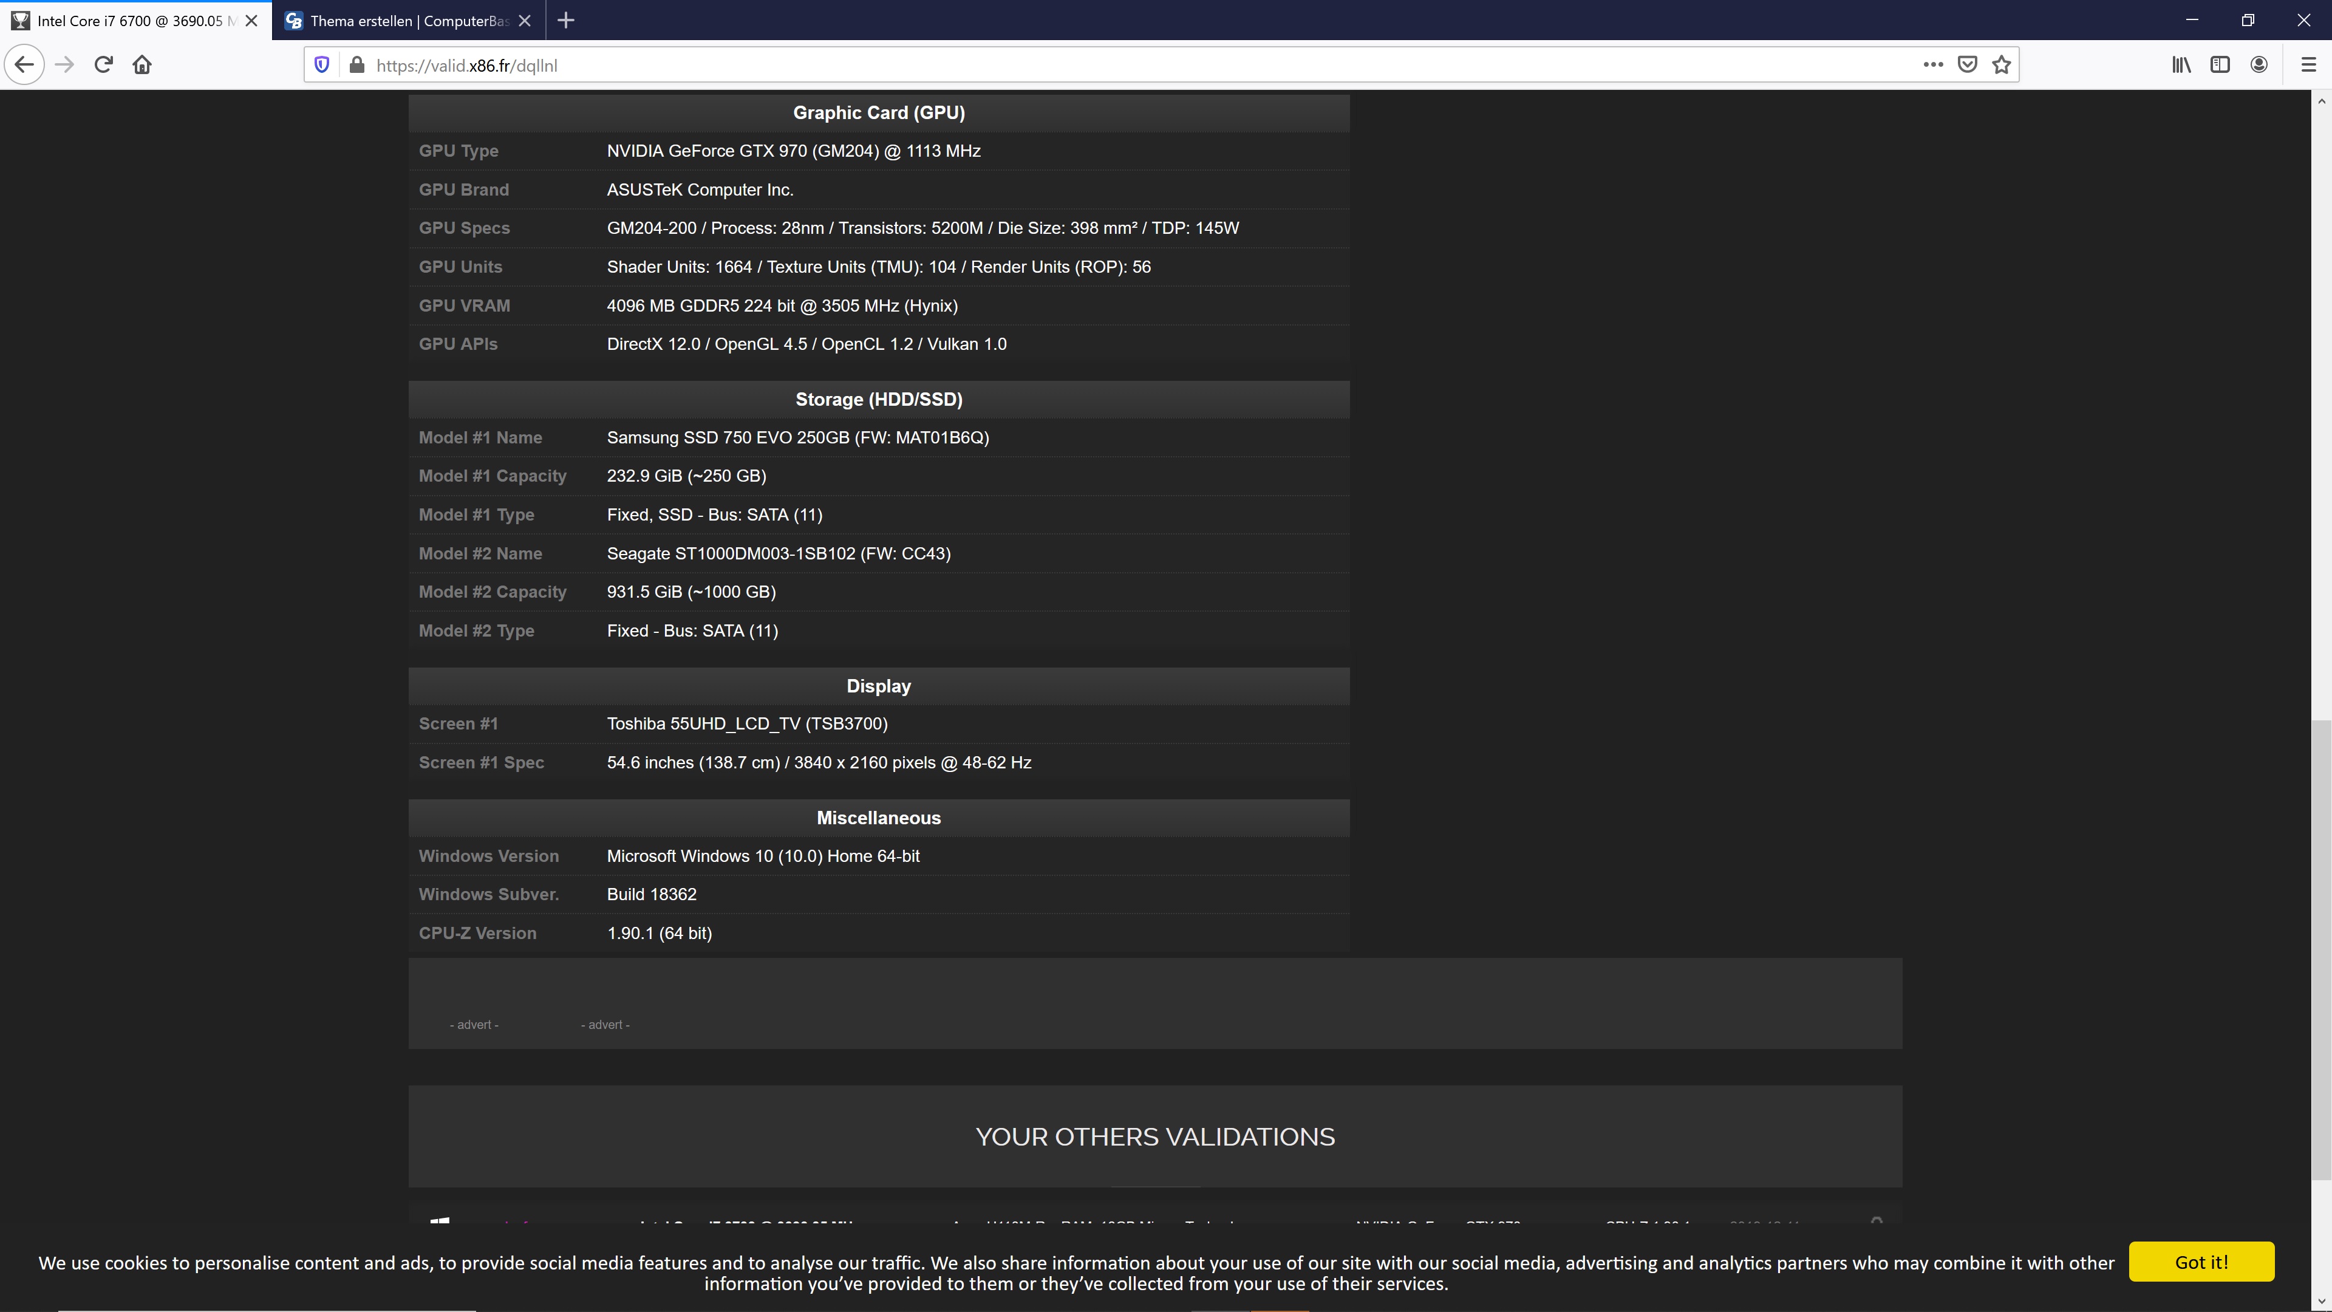Open the Firefox account icon
This screenshot has width=2332, height=1312.
click(2259, 64)
